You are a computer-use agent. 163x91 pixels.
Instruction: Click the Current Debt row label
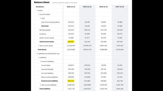click(46, 65)
